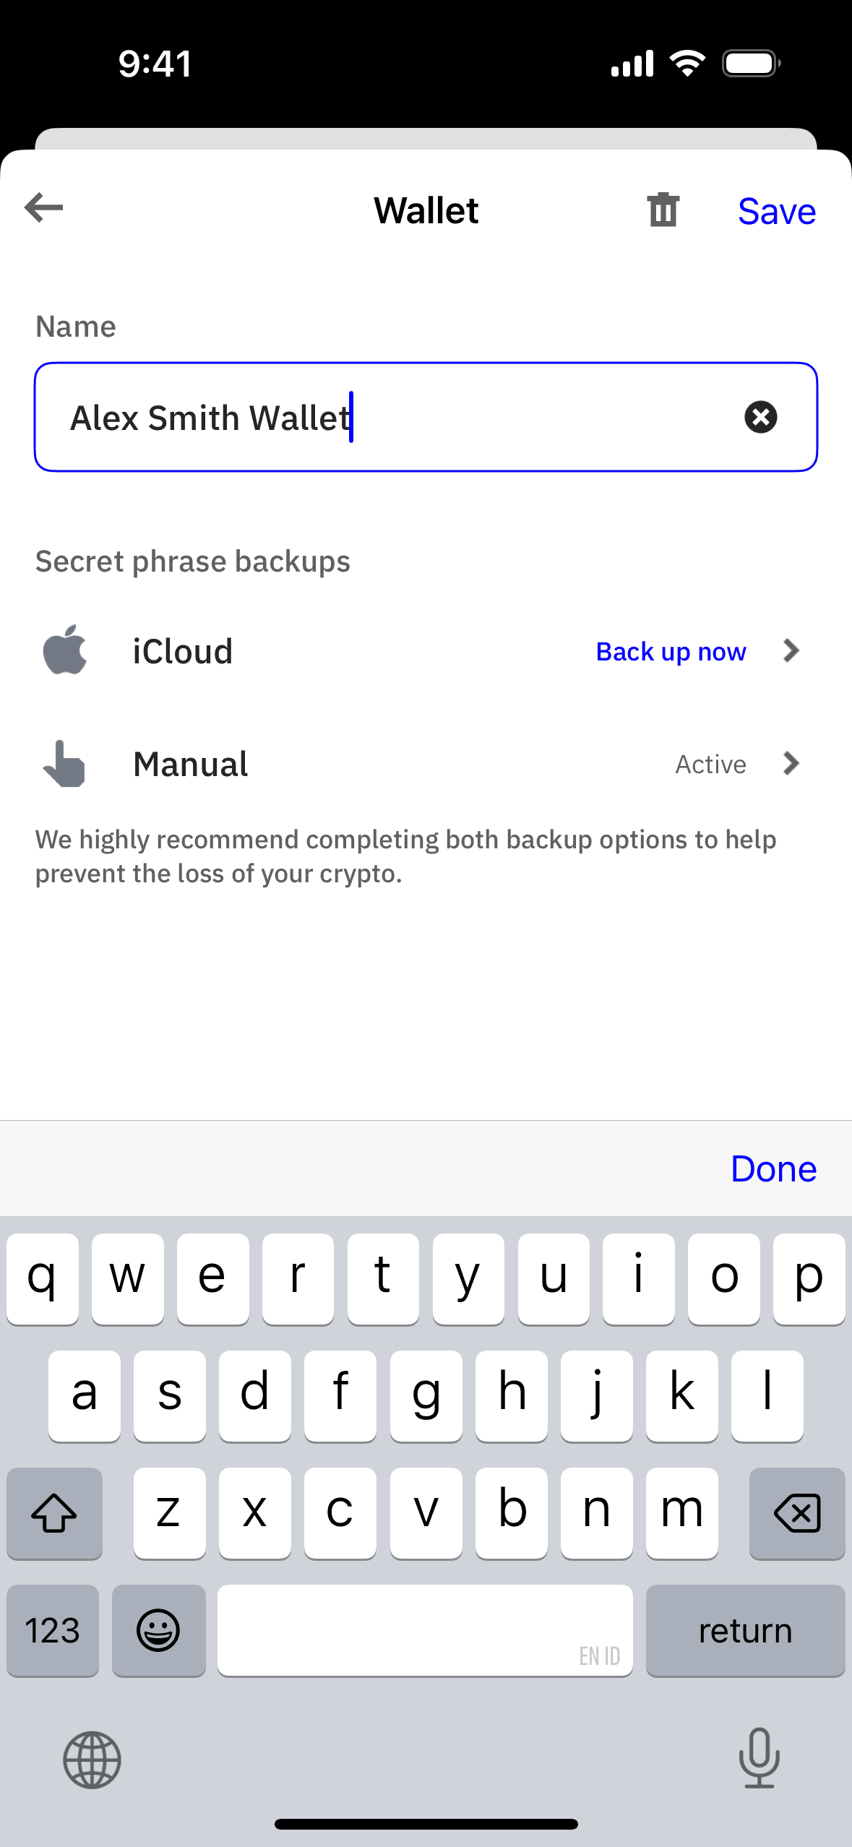Viewport: 852px width, 1847px height.
Task: Save the wallet changes
Action: click(x=776, y=211)
